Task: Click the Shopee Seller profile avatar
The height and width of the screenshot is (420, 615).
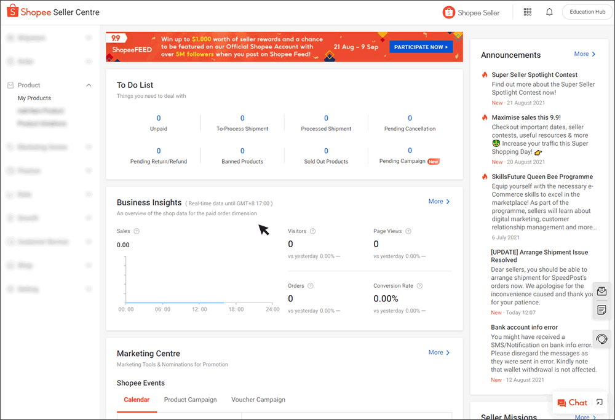Action: pos(448,12)
